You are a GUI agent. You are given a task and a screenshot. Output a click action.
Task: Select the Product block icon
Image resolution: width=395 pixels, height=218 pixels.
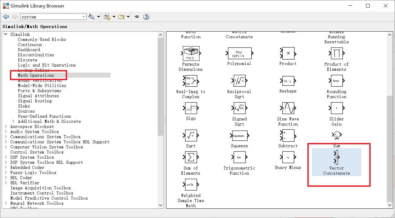(x=288, y=53)
